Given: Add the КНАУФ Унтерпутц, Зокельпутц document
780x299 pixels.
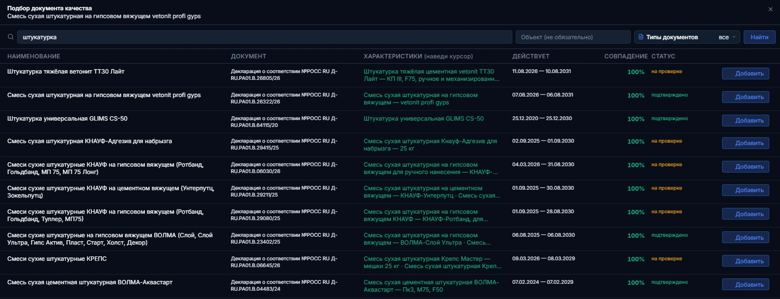Looking at the screenshot, I should pos(745,190).
